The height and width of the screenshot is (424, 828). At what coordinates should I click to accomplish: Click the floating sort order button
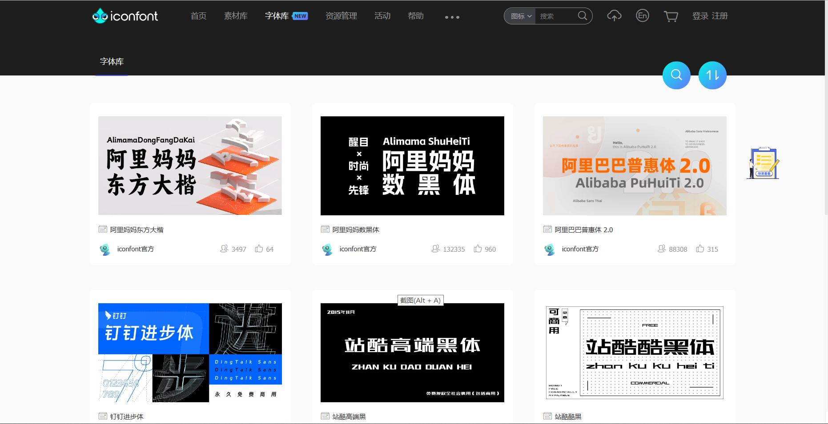point(712,75)
